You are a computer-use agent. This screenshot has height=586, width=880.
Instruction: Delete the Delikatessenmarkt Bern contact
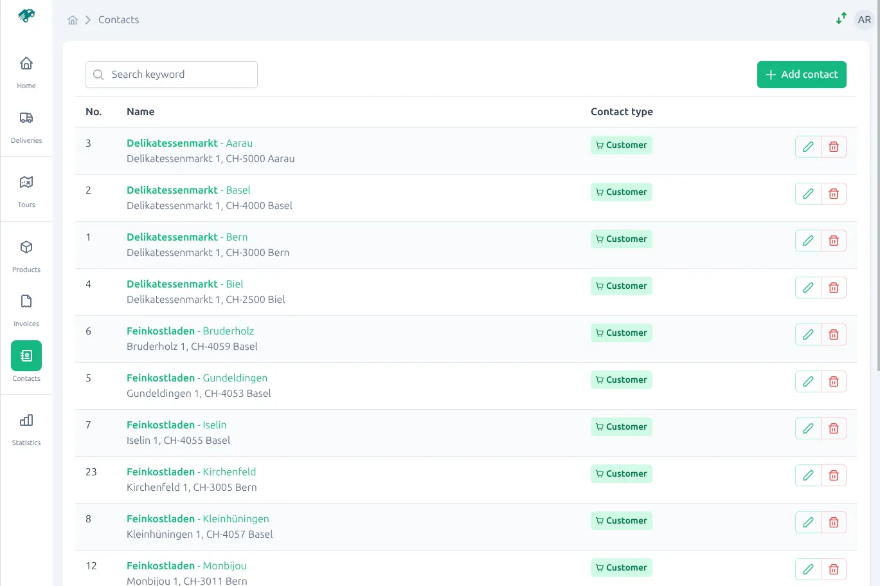coord(834,240)
